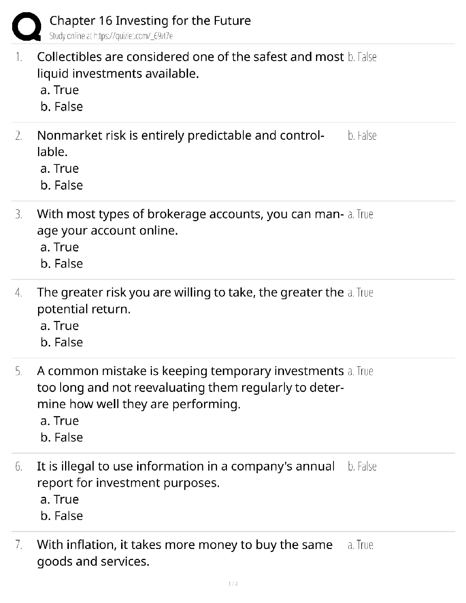Click the Quizlet Q logo icon
The width and height of the screenshot is (466, 603).
(x=27, y=27)
